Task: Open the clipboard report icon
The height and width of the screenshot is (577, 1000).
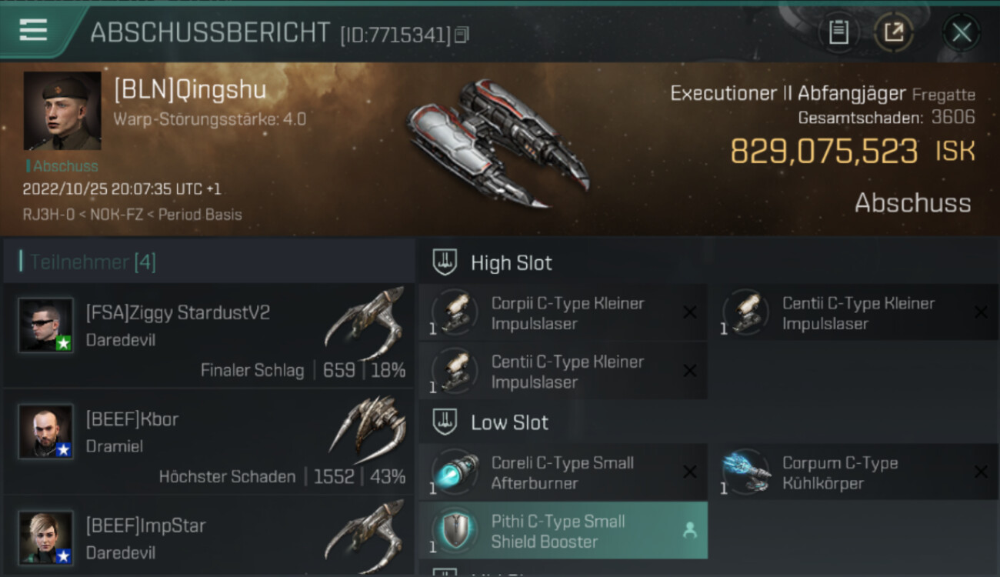Action: pyautogui.click(x=838, y=32)
